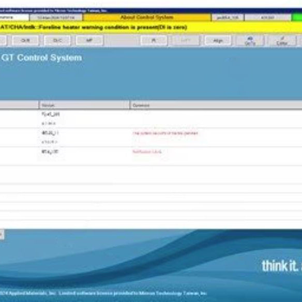Click the Comment column header
The image size is (302, 302).
(x=216, y=105)
